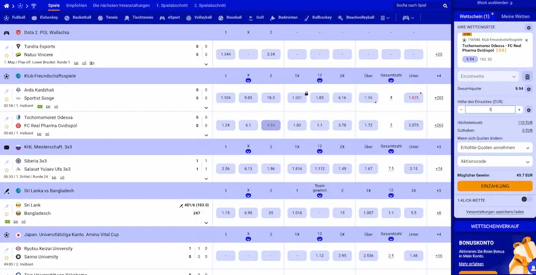
Task: Open the WETTSCHEINVERKAUF section
Action: (x=495, y=226)
